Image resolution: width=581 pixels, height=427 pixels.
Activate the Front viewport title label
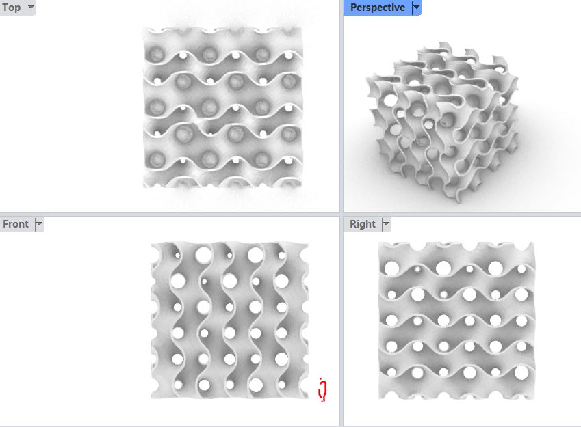(x=16, y=224)
